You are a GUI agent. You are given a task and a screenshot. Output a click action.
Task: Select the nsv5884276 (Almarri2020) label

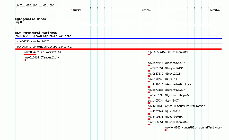tap(42, 52)
